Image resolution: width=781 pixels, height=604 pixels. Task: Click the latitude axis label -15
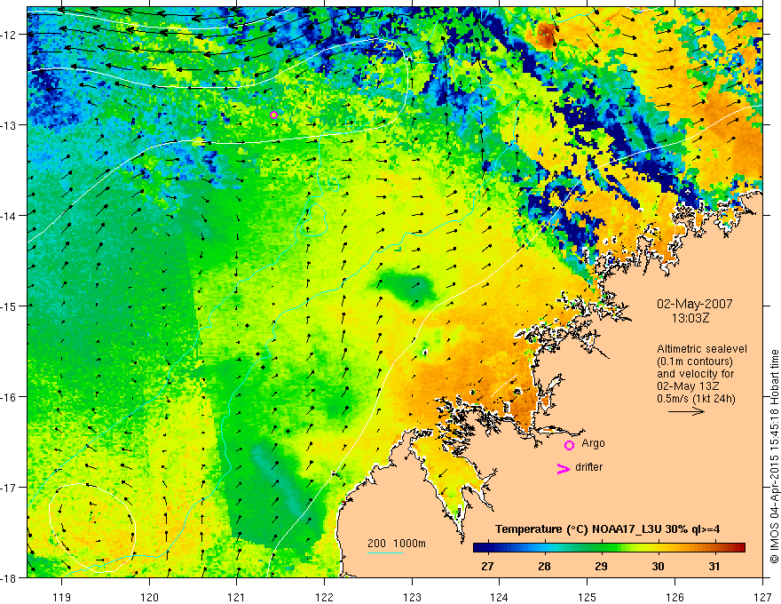(9, 306)
